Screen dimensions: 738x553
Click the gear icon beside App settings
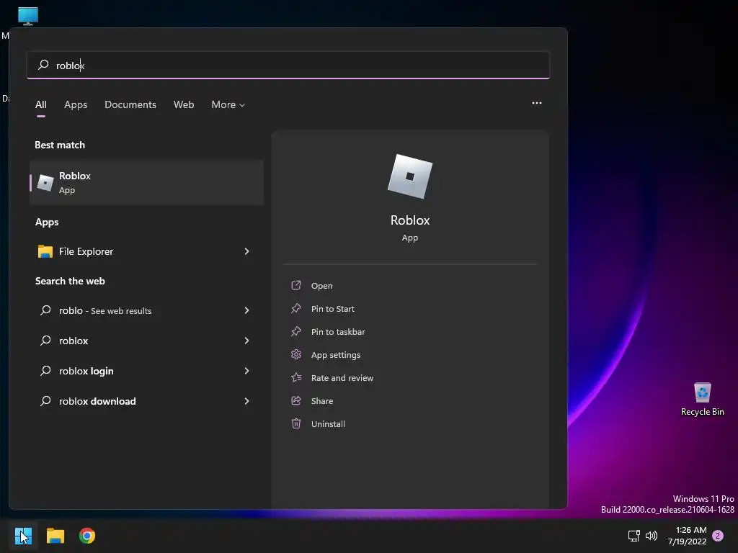(296, 354)
